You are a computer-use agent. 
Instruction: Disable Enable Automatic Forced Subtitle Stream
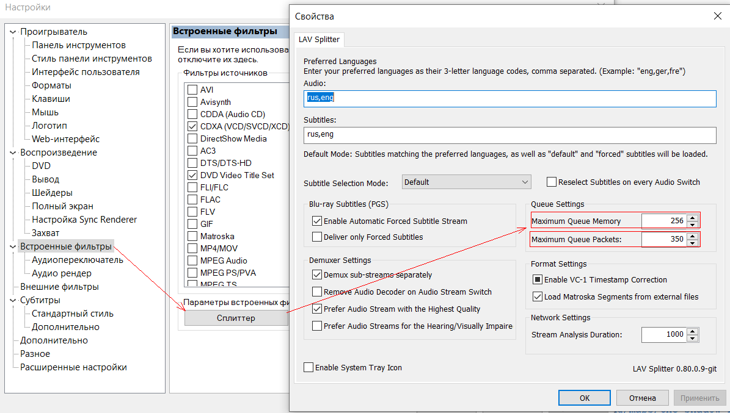[317, 221]
